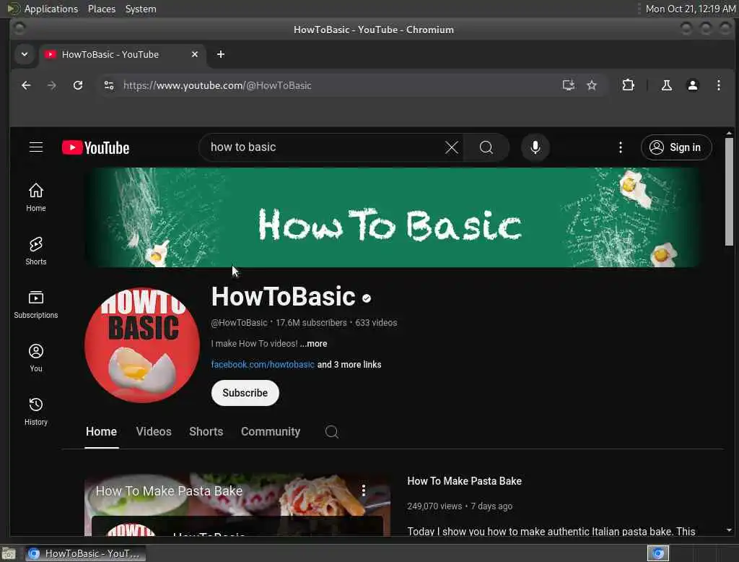
Task: Open How To Make Pasta Bake title
Action: pos(464,481)
